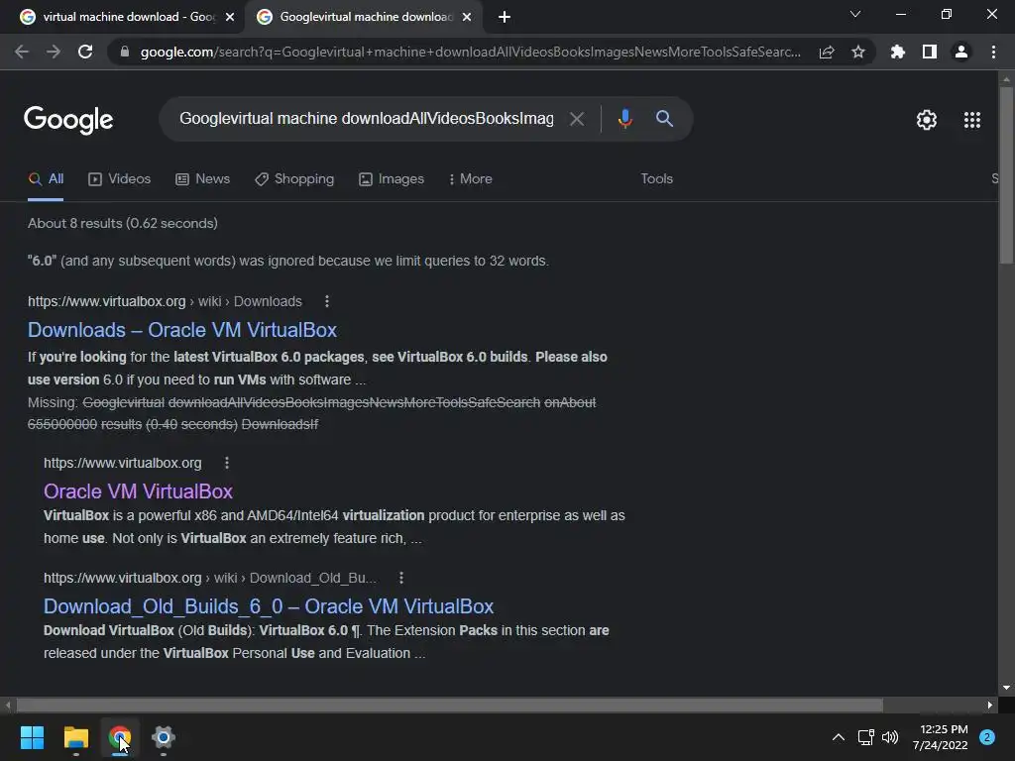Open the Chrome extensions puzzle icon
This screenshot has width=1015, height=761.
pos(897,52)
